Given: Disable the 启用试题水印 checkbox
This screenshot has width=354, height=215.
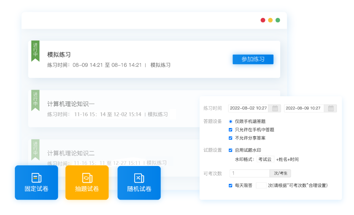Looking at the screenshot, I should (x=230, y=150).
